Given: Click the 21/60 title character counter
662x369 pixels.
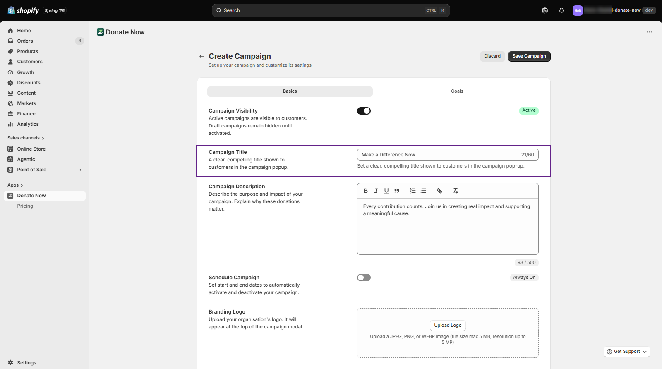Looking at the screenshot, I should [528, 155].
